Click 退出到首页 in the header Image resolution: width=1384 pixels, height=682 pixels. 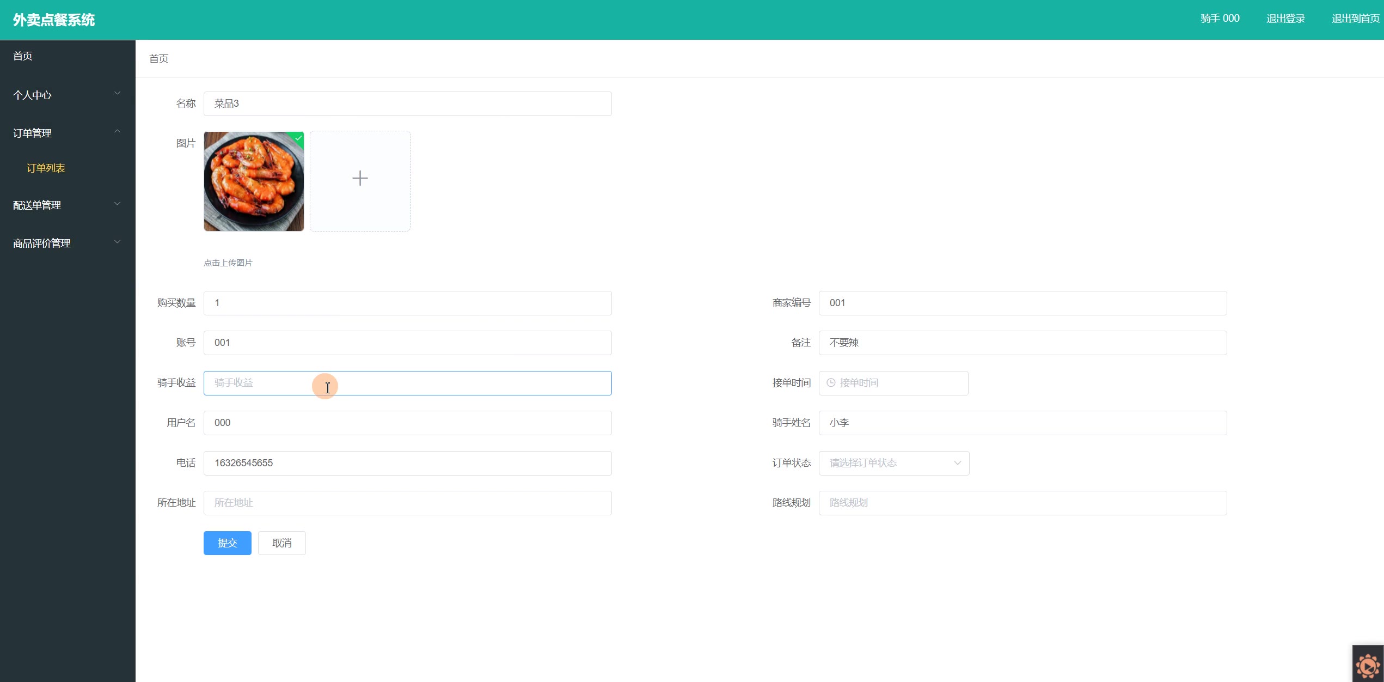[1355, 19]
